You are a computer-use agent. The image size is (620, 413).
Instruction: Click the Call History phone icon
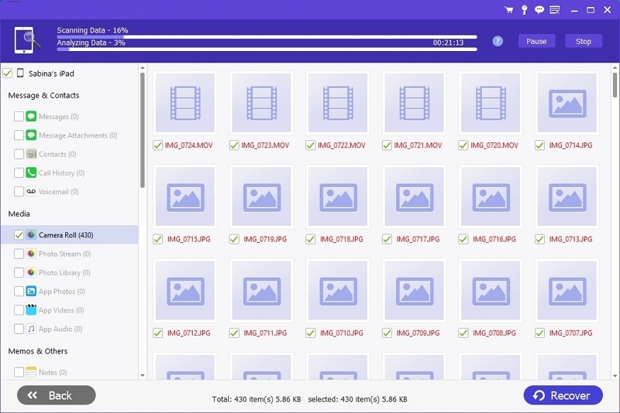[x=32, y=173]
